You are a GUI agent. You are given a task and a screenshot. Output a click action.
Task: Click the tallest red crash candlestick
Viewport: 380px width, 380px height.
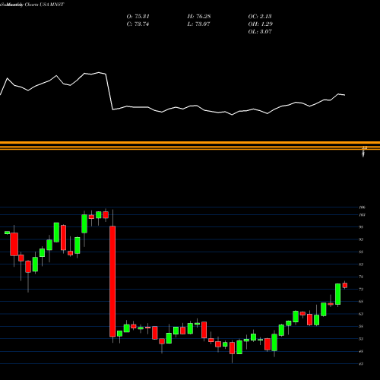click(x=112, y=281)
